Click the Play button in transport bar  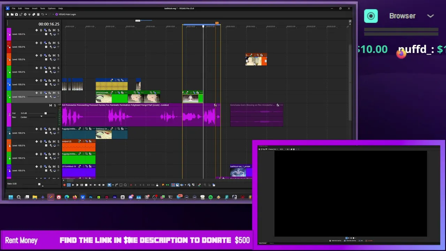pos(77,185)
